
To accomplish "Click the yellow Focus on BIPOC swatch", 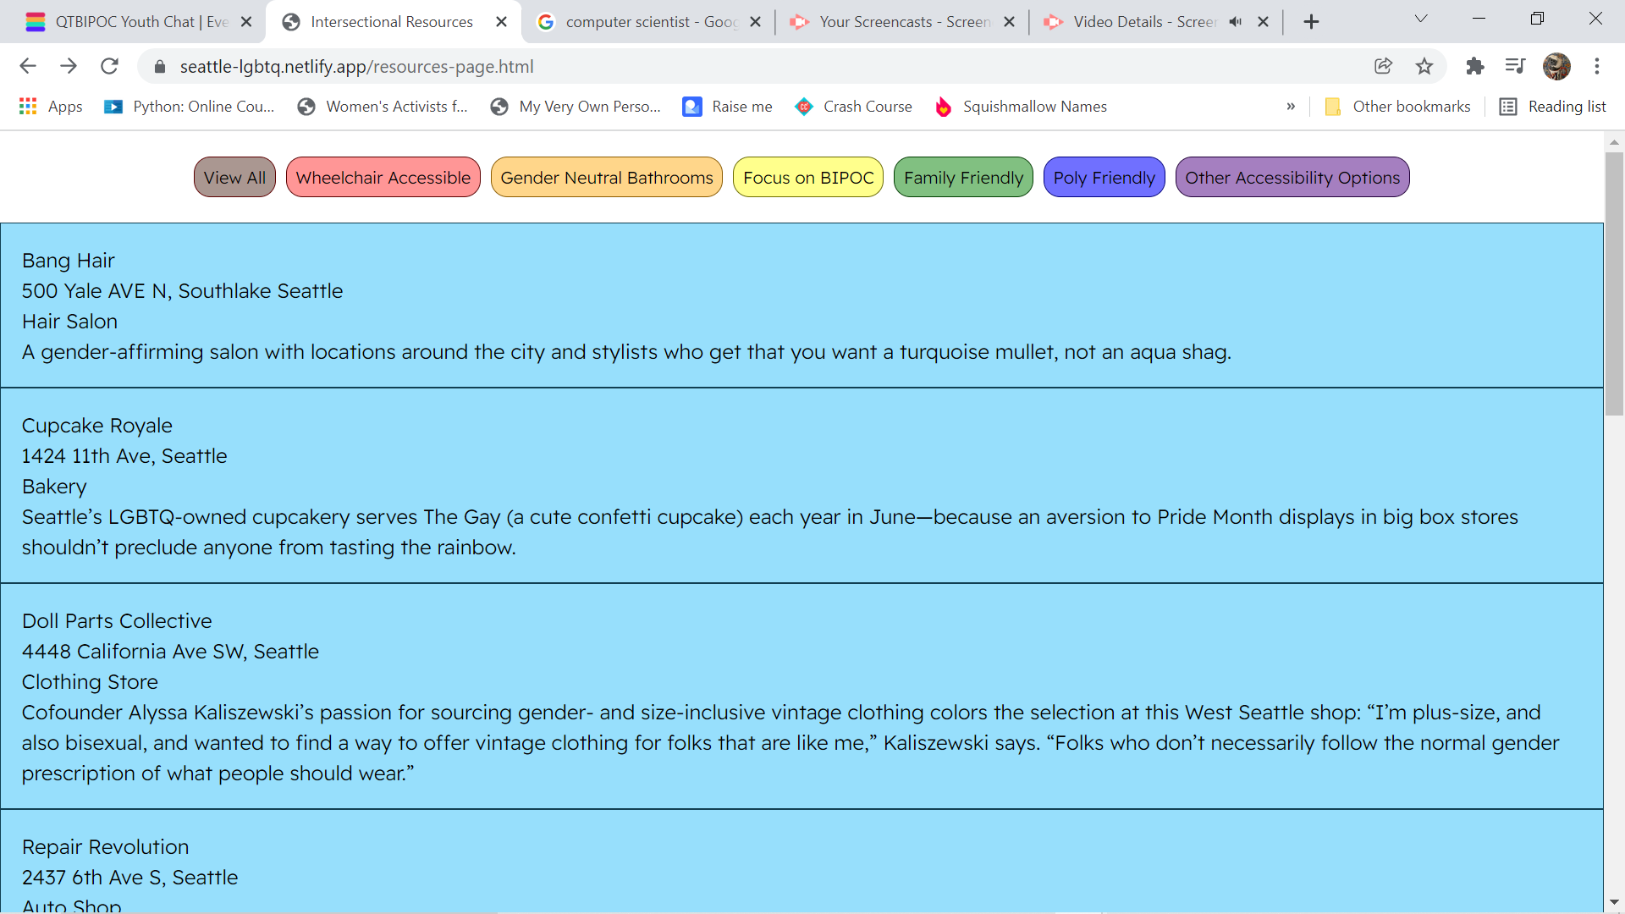I will [x=807, y=178].
